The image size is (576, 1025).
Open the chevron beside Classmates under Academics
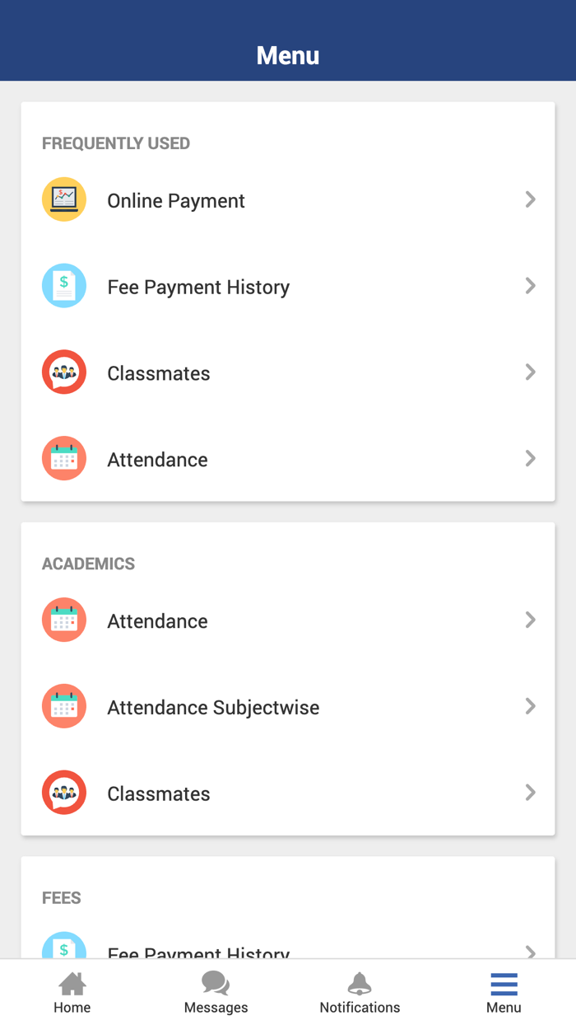[x=531, y=793]
